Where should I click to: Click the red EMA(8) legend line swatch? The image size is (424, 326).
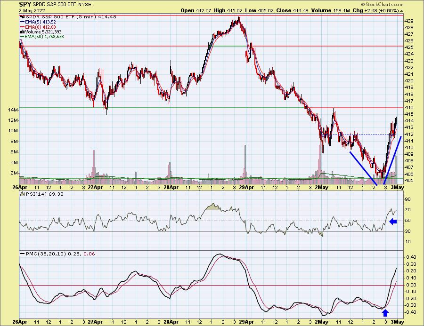(22, 27)
